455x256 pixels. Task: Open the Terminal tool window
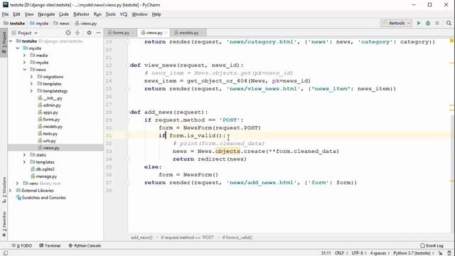tap(50, 245)
